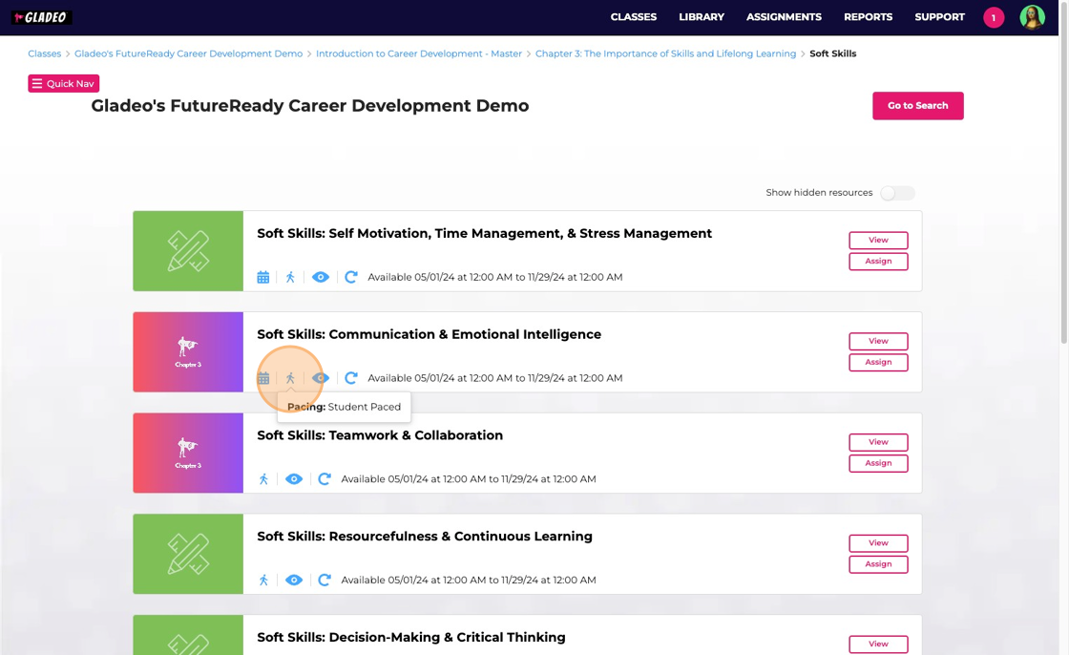Click pacing icon for Teamwork & Collaboration
The width and height of the screenshot is (1069, 655).
(x=263, y=479)
